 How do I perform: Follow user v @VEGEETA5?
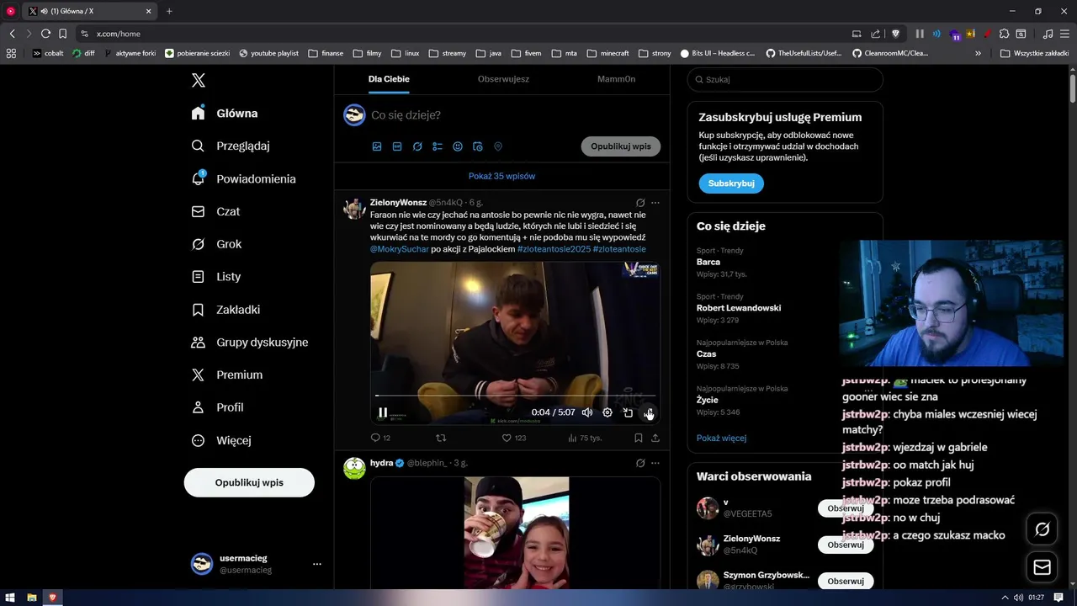point(846,508)
